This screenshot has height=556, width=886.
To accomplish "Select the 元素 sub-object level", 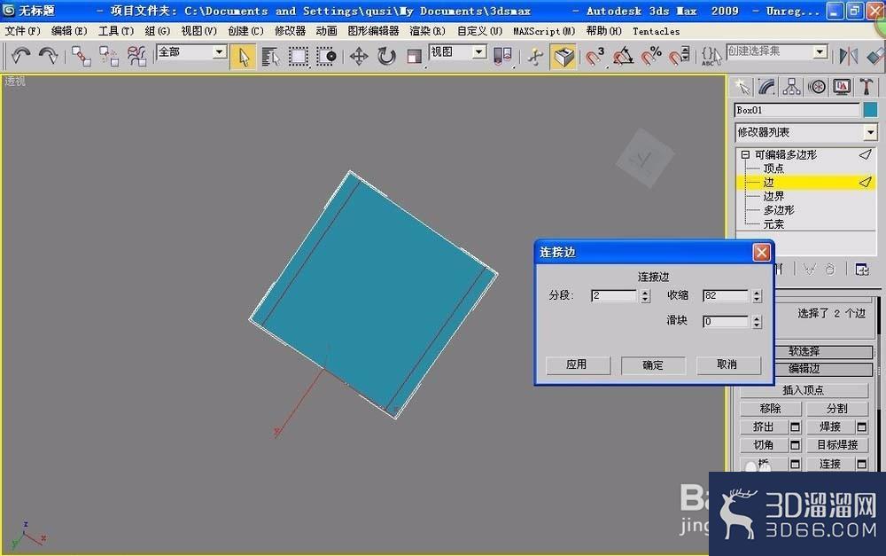I will click(x=773, y=224).
